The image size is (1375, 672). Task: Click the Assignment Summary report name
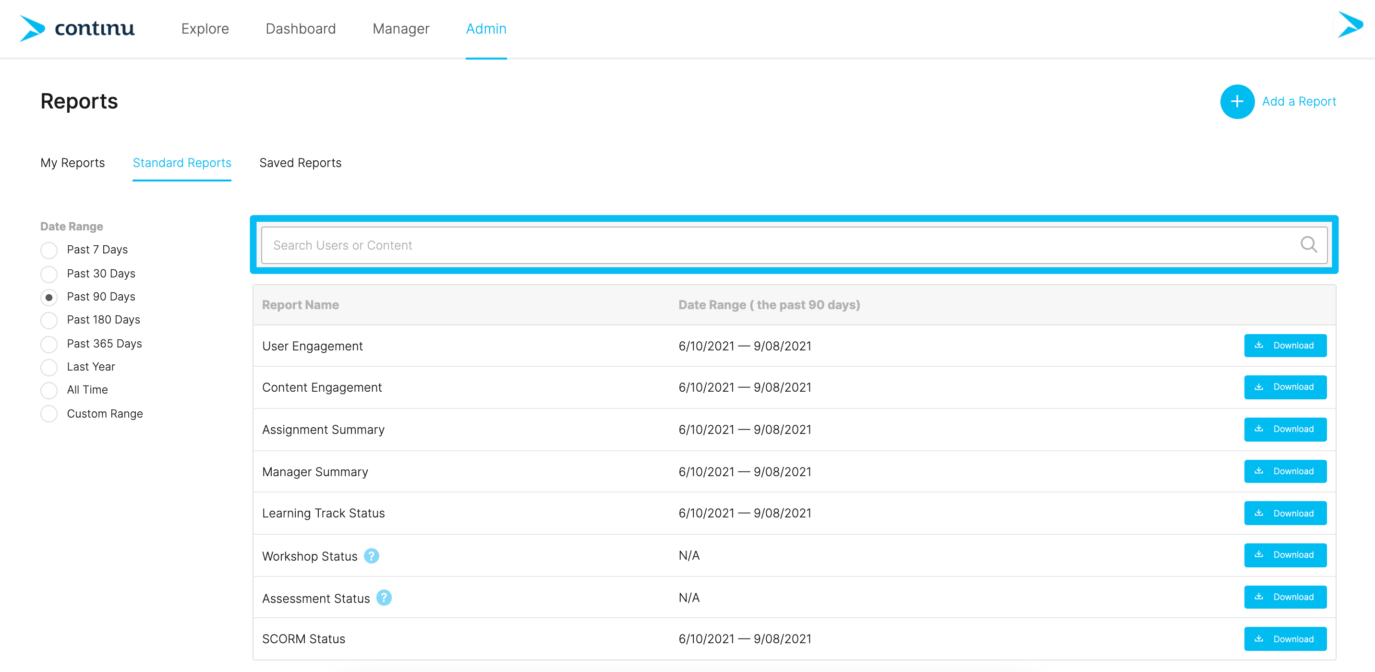tap(323, 430)
